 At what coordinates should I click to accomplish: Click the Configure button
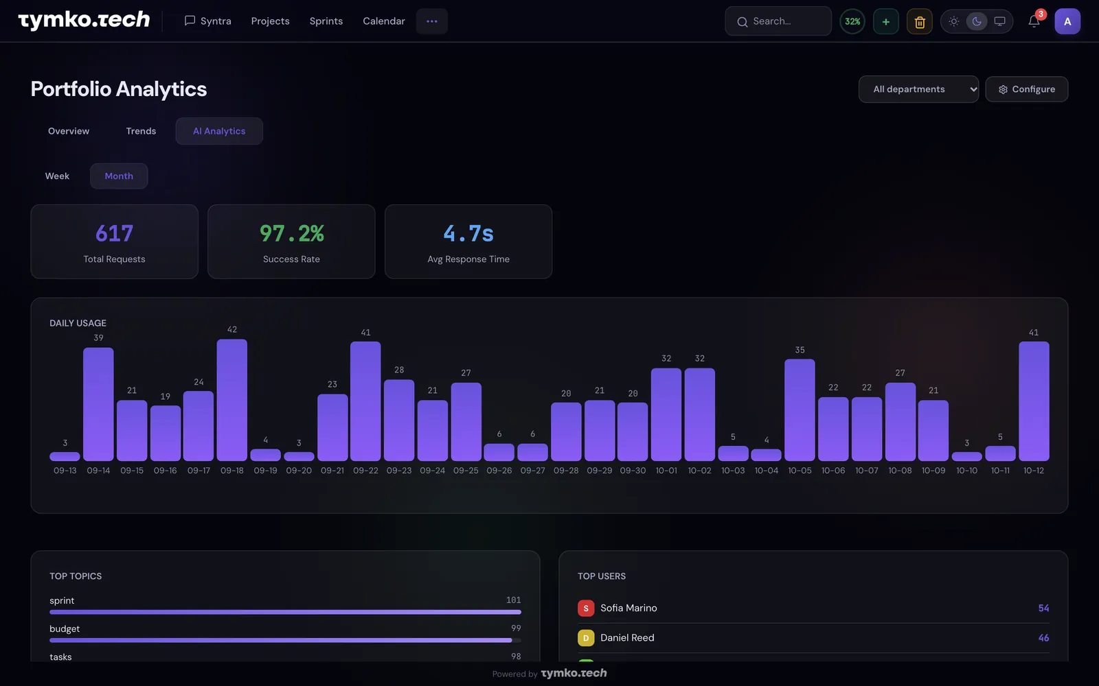click(1026, 89)
